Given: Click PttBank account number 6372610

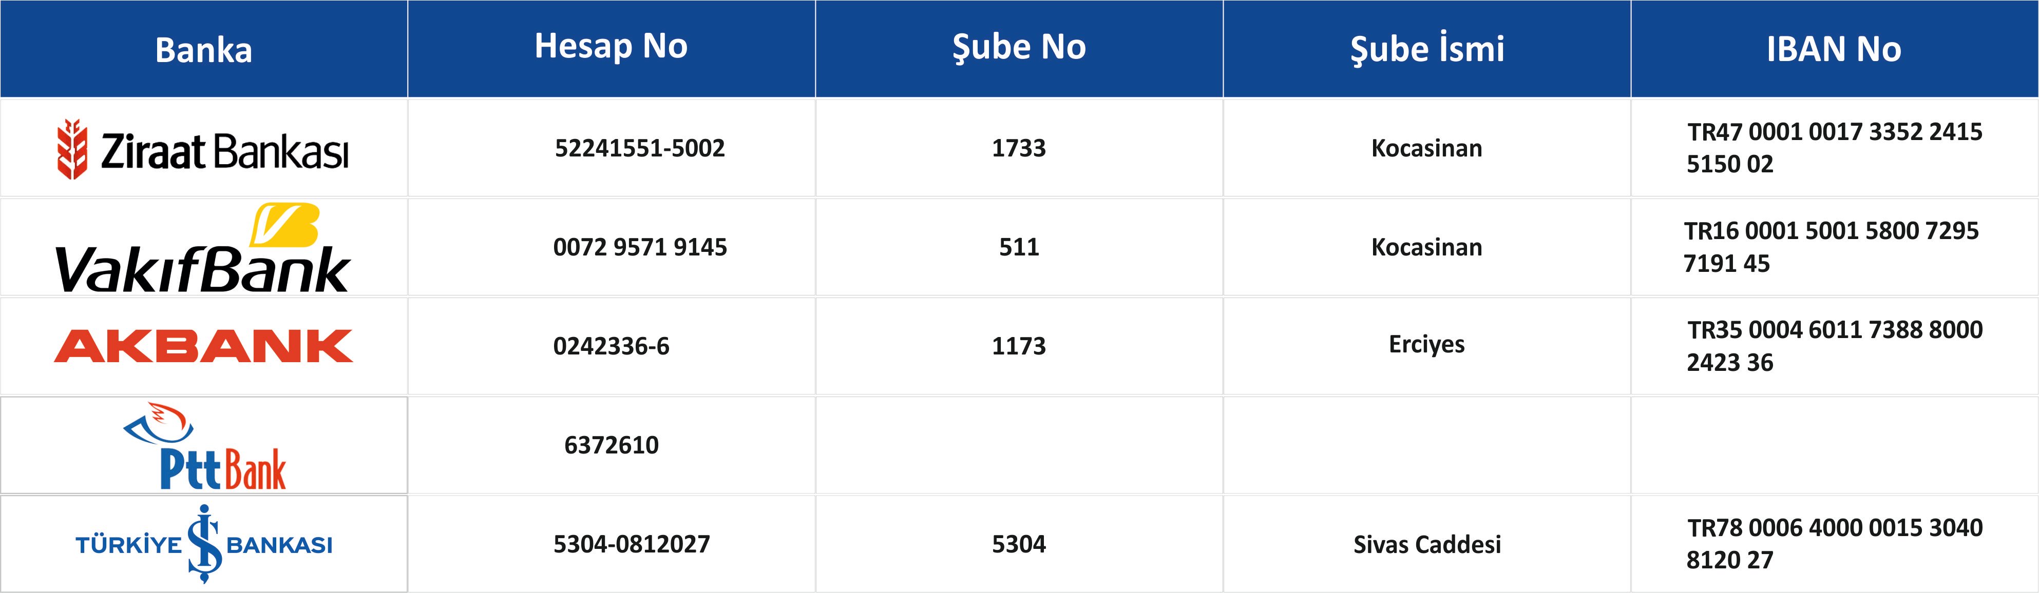Looking at the screenshot, I should coord(611,445).
